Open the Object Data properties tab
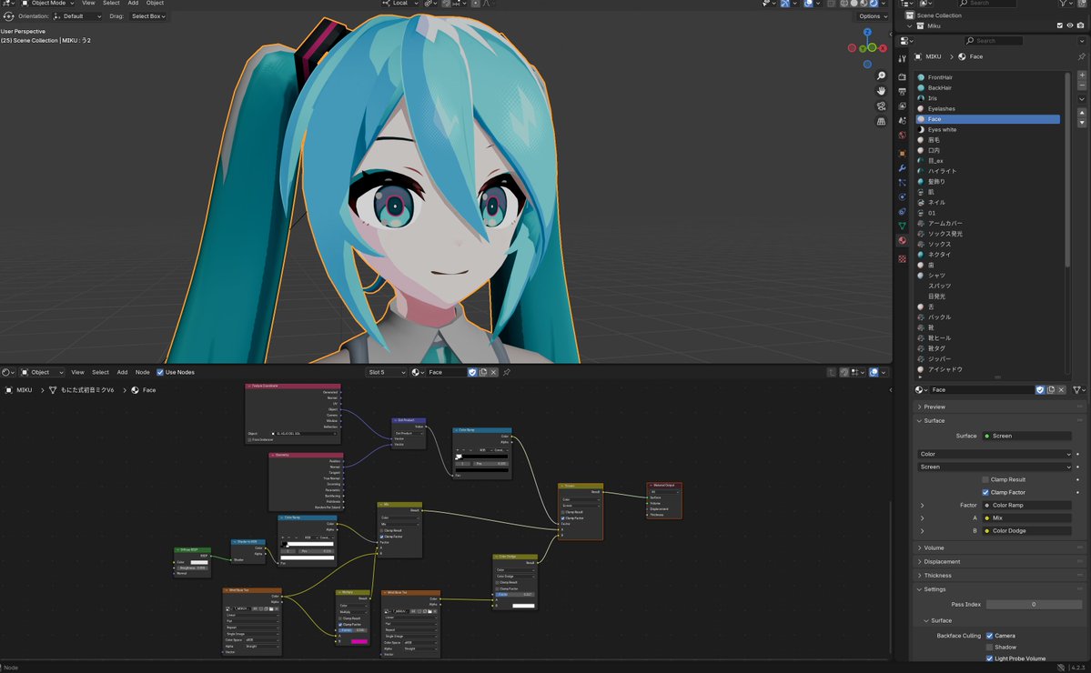 click(903, 226)
